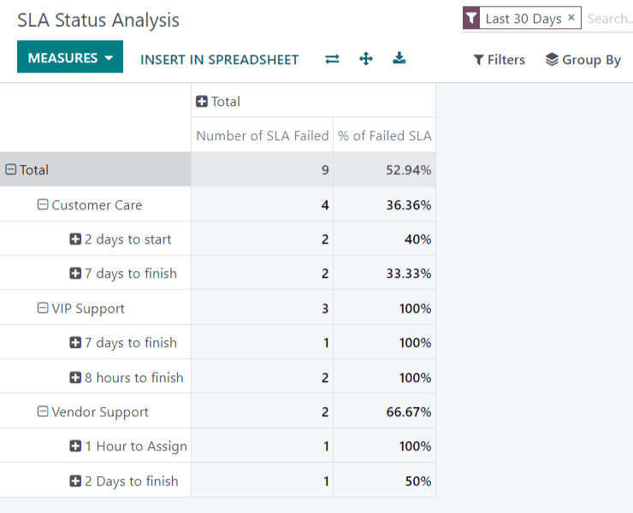Click the download xlsx icon
This screenshot has width=633, height=513.
point(399,59)
